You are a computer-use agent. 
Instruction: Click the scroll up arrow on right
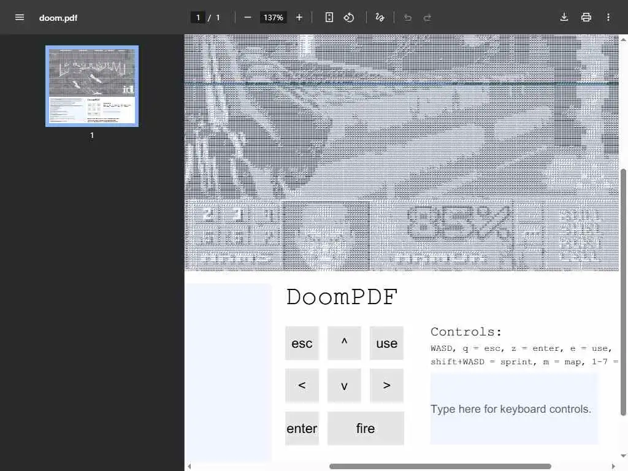[623, 39]
